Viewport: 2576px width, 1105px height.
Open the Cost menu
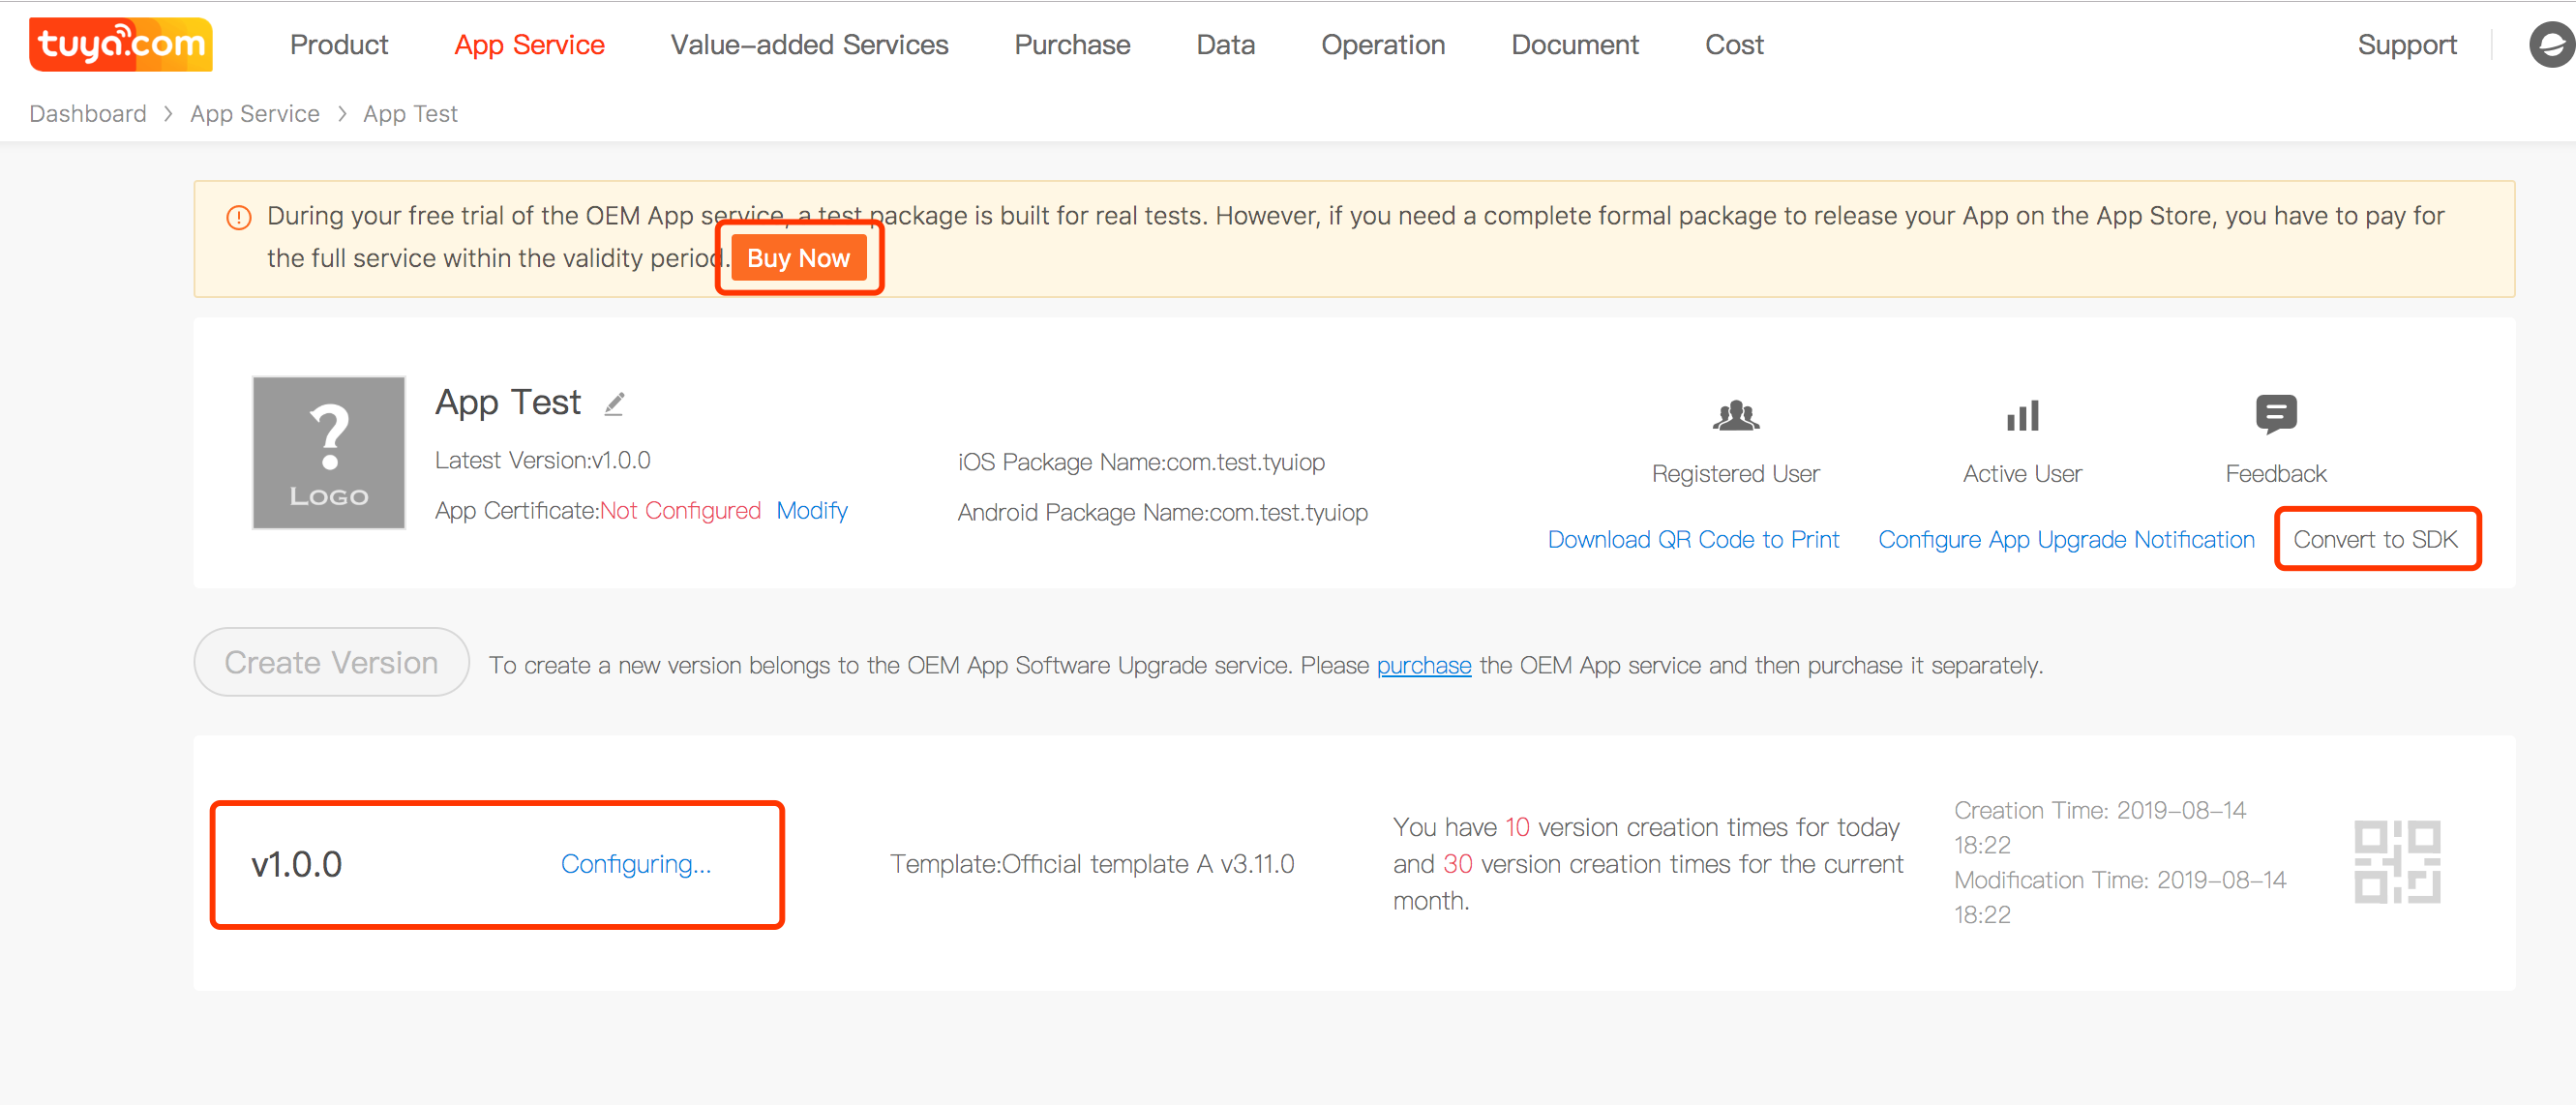[1734, 45]
